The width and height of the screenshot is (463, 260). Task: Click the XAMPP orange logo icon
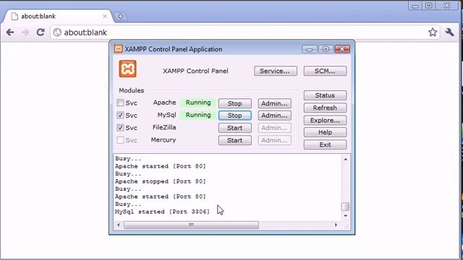point(127,69)
